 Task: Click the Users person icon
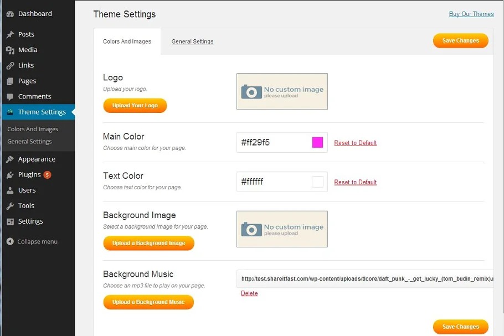[x=10, y=190]
